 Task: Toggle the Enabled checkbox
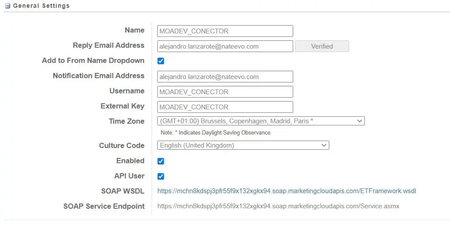click(x=161, y=161)
